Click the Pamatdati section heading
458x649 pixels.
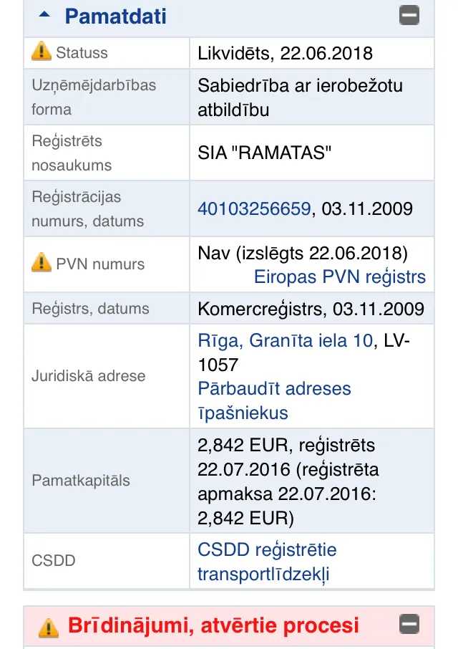pyautogui.click(x=116, y=16)
